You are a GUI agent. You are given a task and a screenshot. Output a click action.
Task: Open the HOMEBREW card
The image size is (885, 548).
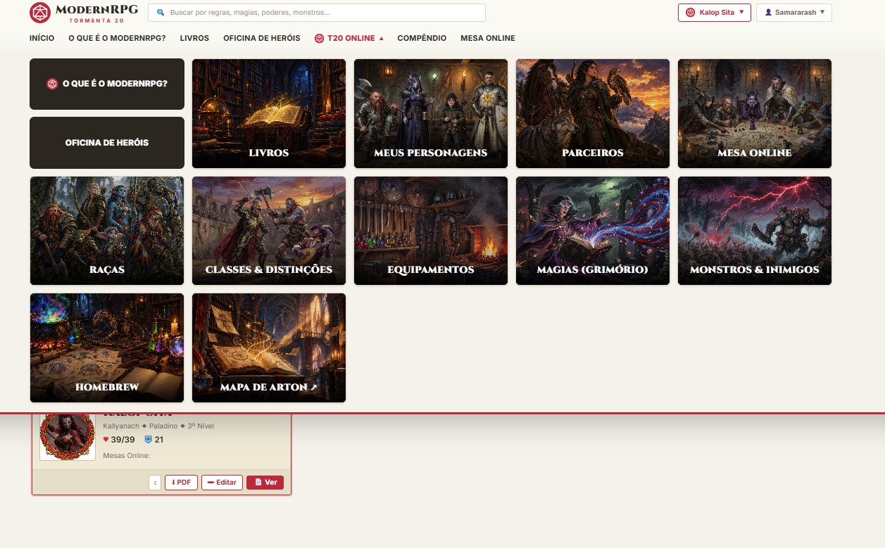(x=107, y=348)
